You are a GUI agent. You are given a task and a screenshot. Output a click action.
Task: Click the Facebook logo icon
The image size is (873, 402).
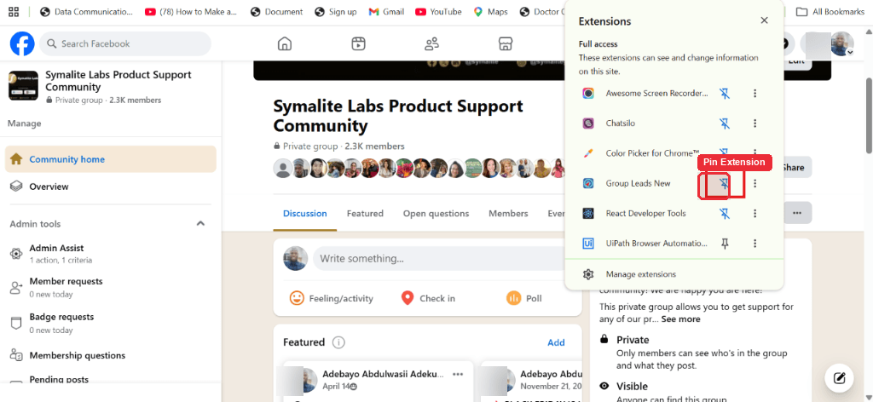(x=22, y=43)
